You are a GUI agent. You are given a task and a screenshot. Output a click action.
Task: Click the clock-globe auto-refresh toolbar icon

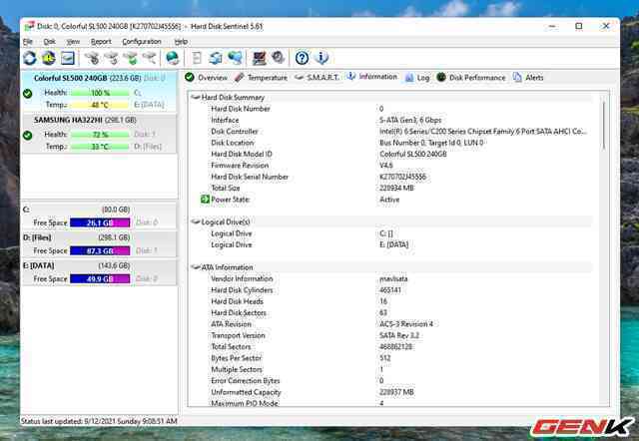point(49,58)
